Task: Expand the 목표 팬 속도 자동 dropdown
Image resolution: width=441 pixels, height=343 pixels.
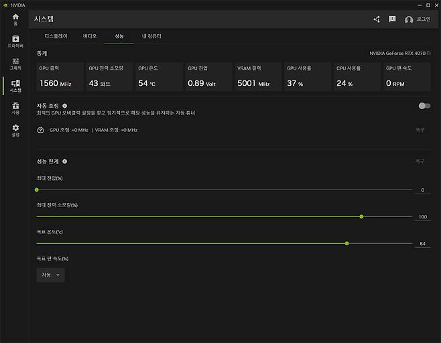Action: (x=50, y=275)
